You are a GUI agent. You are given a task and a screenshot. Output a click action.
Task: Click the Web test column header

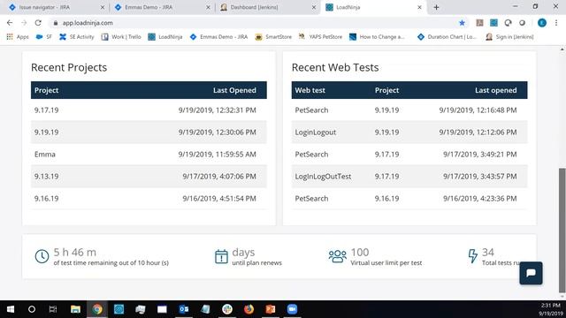point(310,90)
